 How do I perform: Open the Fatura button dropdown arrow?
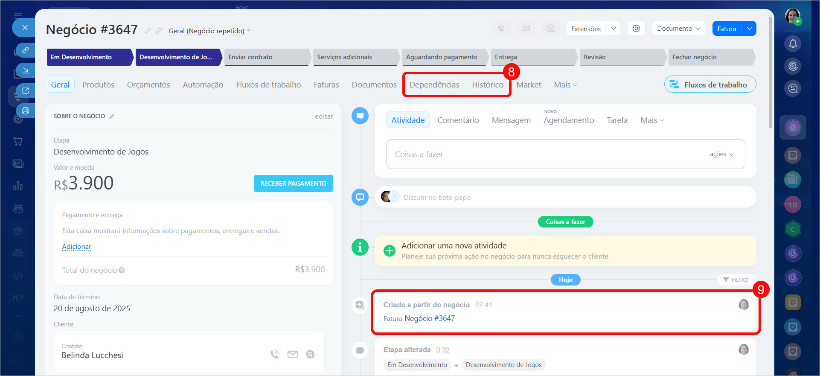pyautogui.click(x=749, y=29)
